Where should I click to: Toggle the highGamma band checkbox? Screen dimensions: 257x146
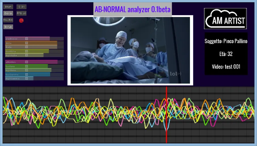pyautogui.click(x=27, y=79)
